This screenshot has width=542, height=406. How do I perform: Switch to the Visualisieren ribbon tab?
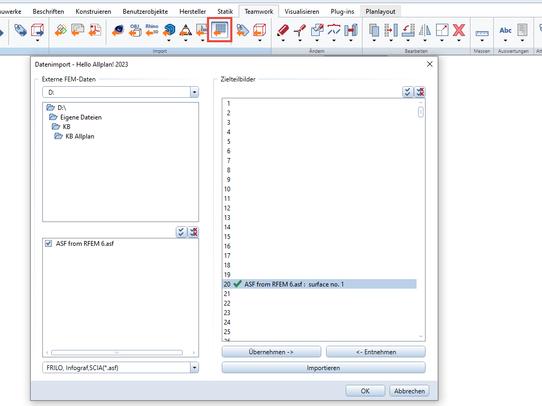tap(302, 11)
